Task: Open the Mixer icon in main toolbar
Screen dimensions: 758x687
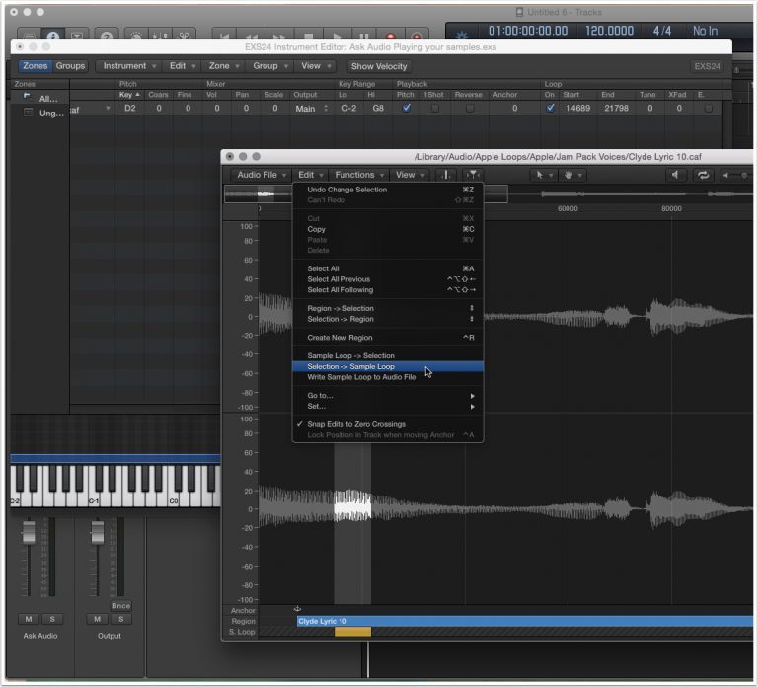Action: (x=160, y=36)
